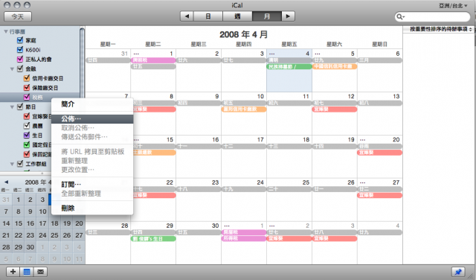Uncheck the 節日 group checkbox
This screenshot has height=280, width=476.
point(20,106)
